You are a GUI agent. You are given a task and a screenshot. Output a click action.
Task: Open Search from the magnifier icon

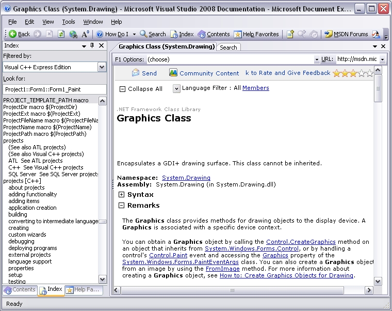(143, 34)
